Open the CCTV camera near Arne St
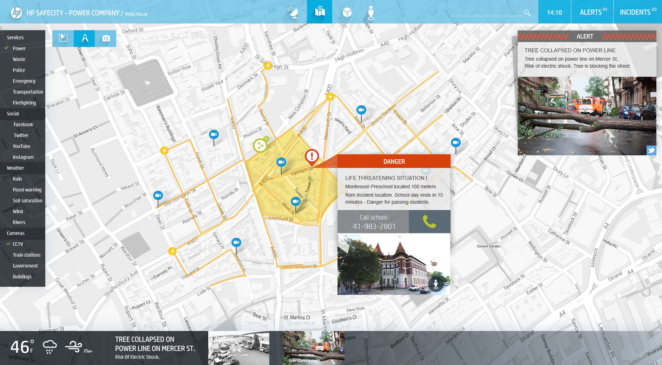662x365 pixels. pyautogui.click(x=456, y=143)
